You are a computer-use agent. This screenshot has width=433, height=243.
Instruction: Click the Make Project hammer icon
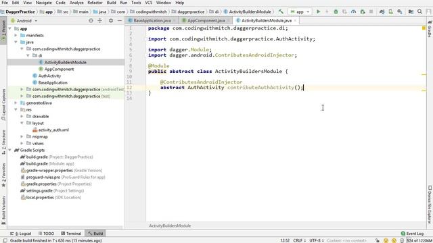click(x=281, y=11)
